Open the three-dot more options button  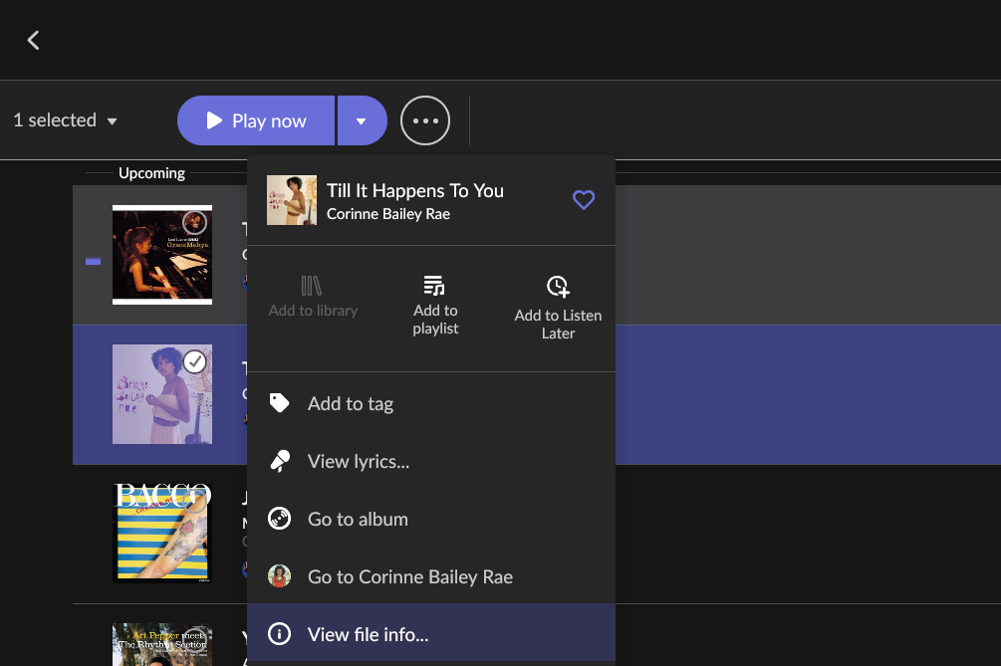coord(425,120)
